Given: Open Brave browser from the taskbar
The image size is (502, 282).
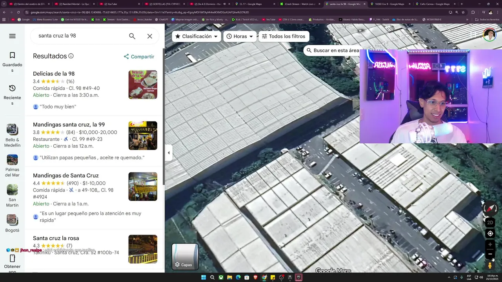Looking at the screenshot, I should (255, 277).
